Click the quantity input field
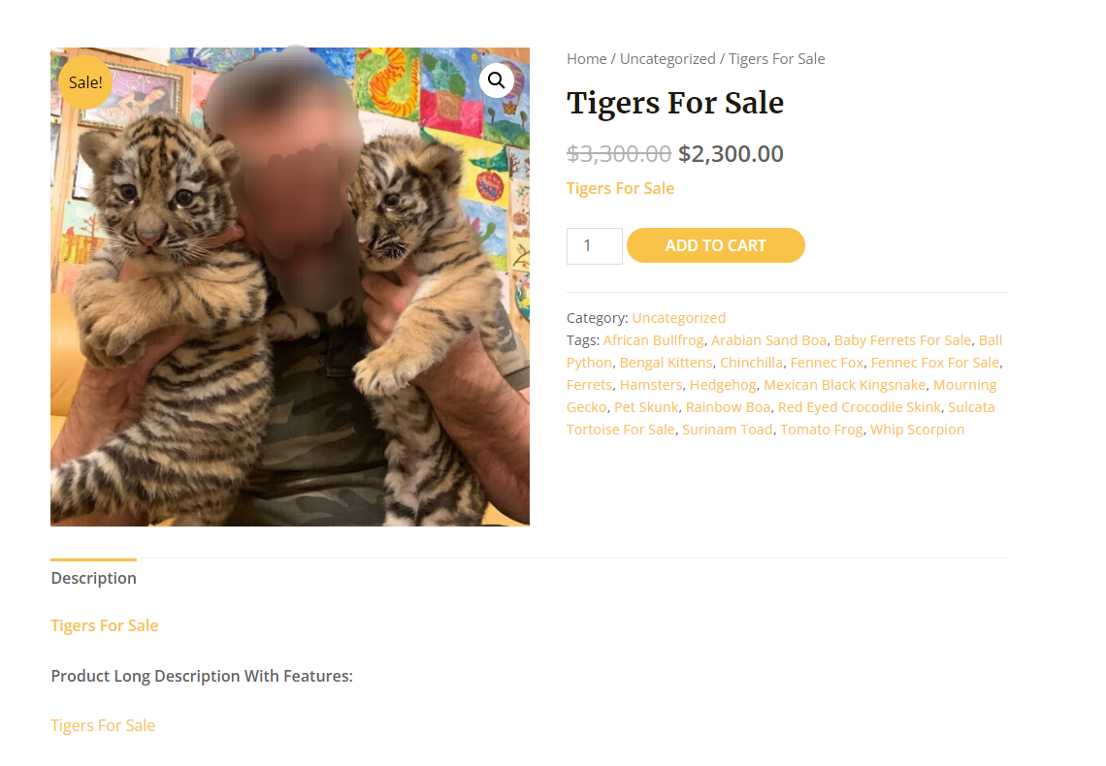 tap(595, 246)
